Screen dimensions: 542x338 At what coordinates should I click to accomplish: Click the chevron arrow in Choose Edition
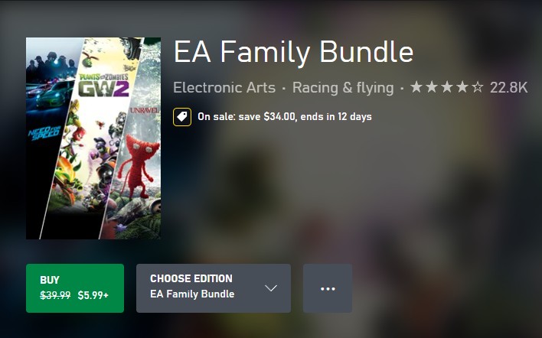click(x=270, y=288)
